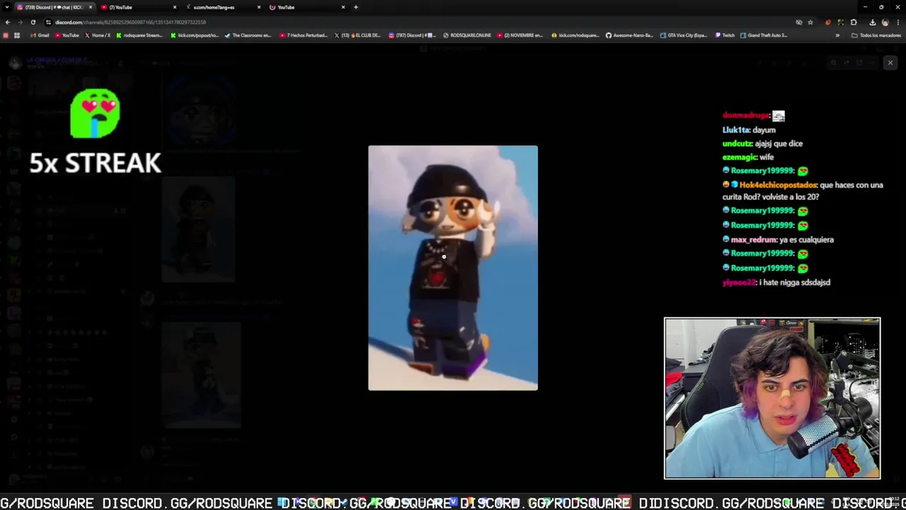Open the tab search dropdown arrow
Image resolution: width=906 pixels, height=510 pixels.
(6, 7)
